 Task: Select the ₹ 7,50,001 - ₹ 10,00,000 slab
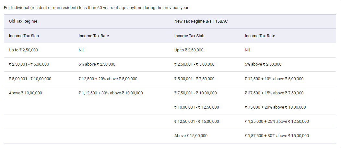[x=195, y=93]
